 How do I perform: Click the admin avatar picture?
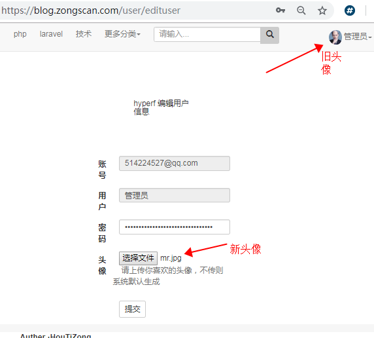(x=335, y=37)
